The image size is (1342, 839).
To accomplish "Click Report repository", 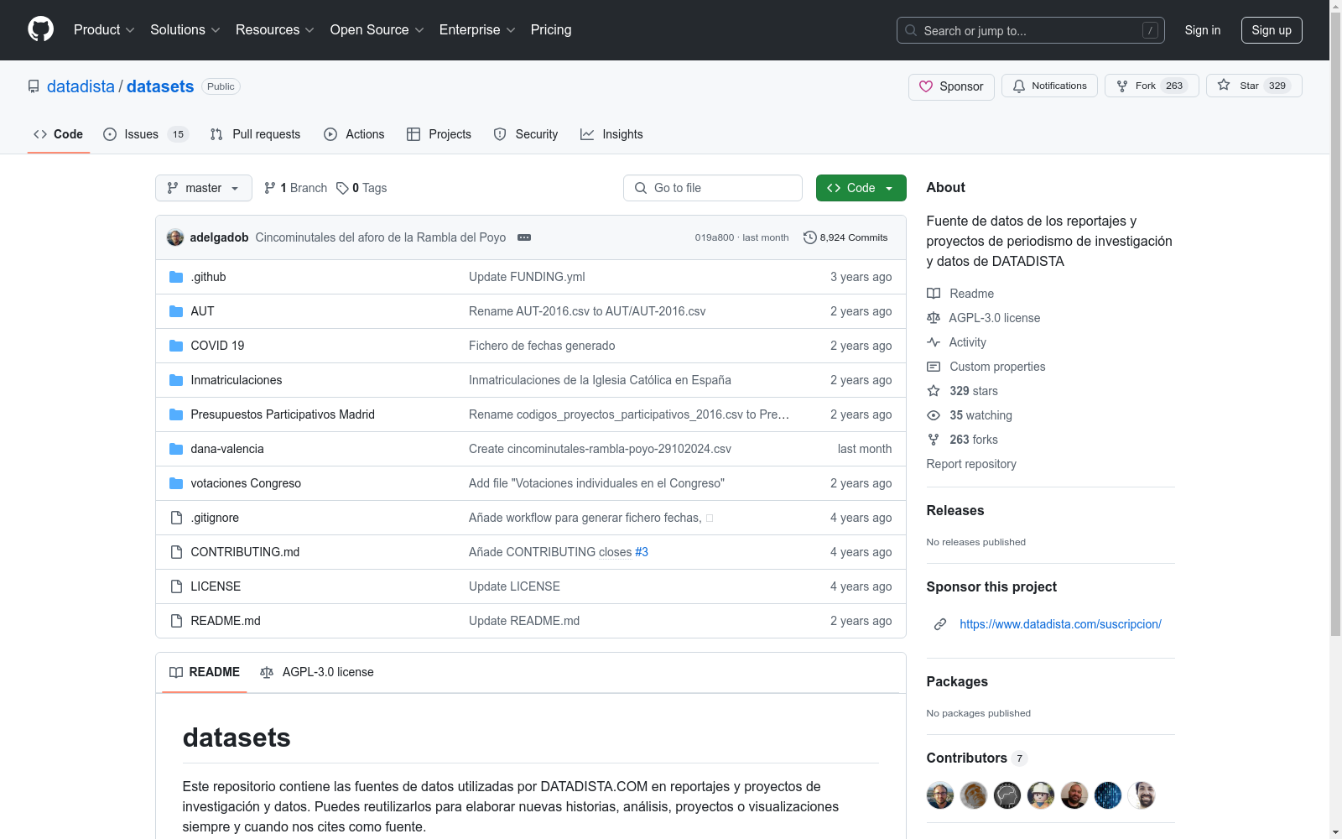I will click(x=971, y=464).
